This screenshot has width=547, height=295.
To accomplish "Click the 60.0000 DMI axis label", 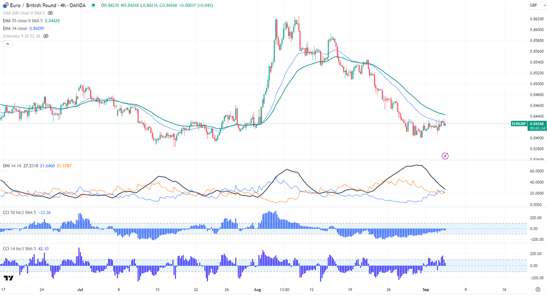I will point(536,171).
